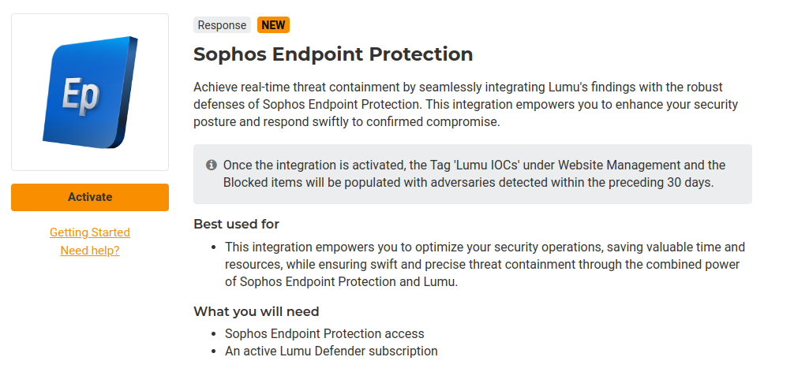Click the 'What you will need' heading

[256, 311]
